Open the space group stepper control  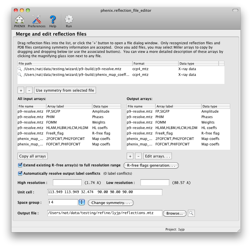click(81, 202)
